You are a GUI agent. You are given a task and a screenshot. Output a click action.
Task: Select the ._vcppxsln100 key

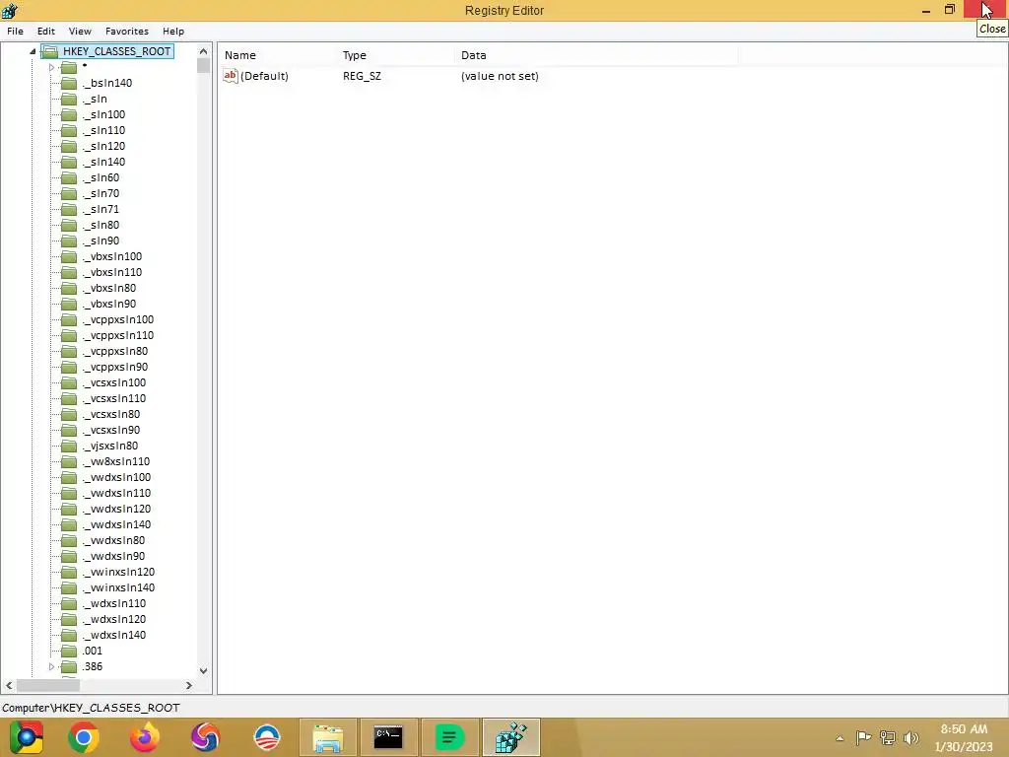[x=118, y=319]
